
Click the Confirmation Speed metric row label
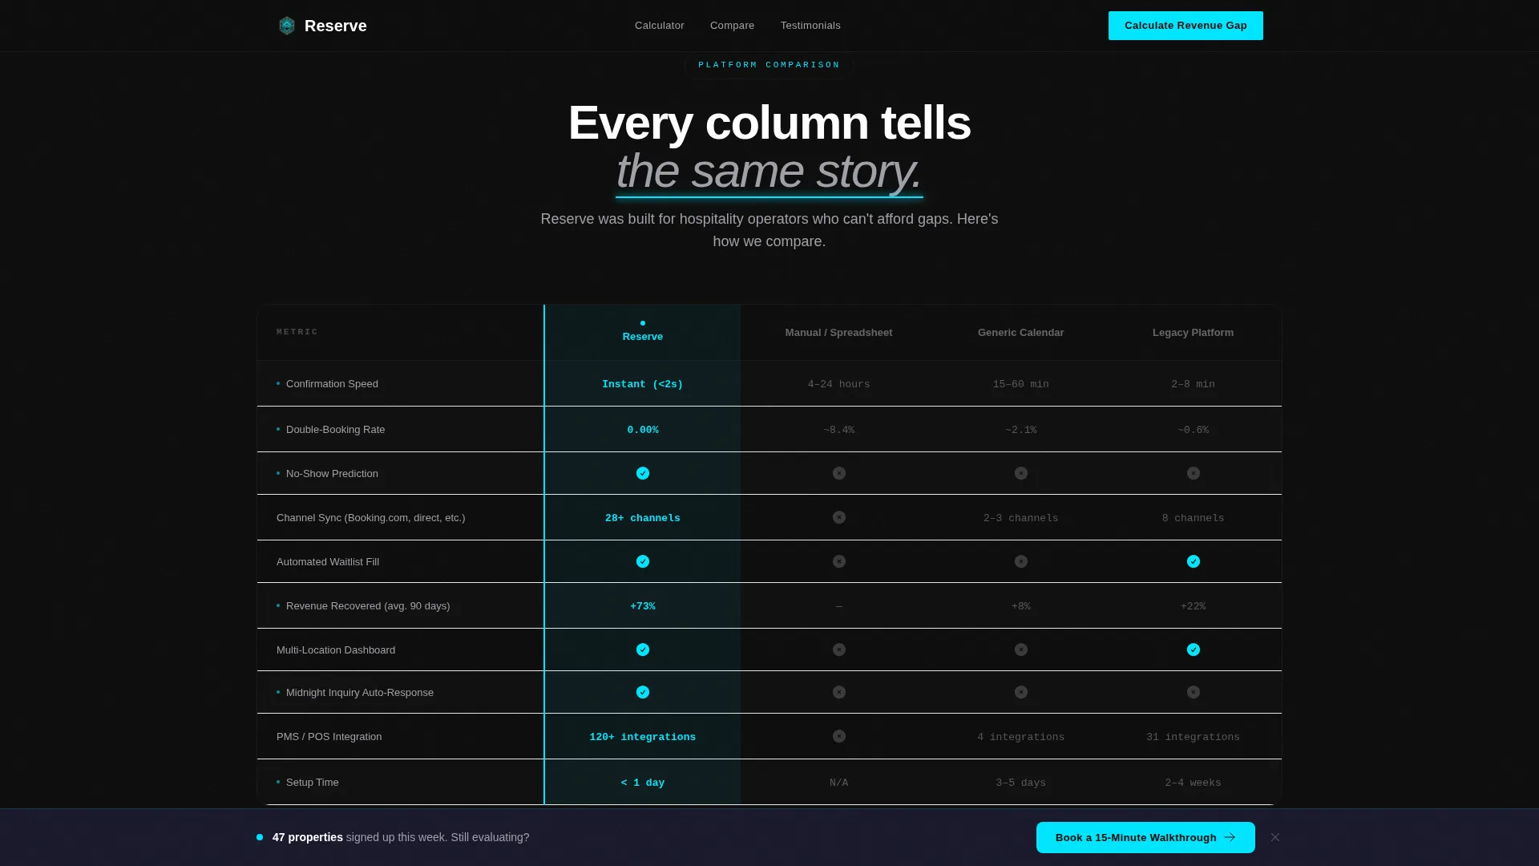(x=332, y=384)
